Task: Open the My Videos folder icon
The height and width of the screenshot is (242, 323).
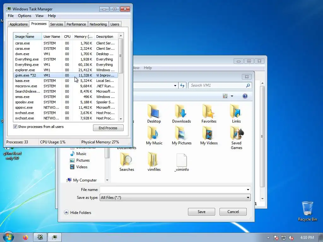Action: 209,135
